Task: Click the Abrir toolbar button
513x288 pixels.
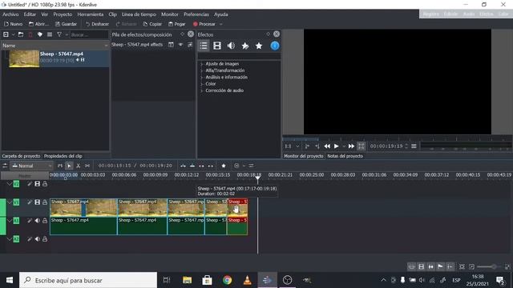Action: tap(38, 24)
